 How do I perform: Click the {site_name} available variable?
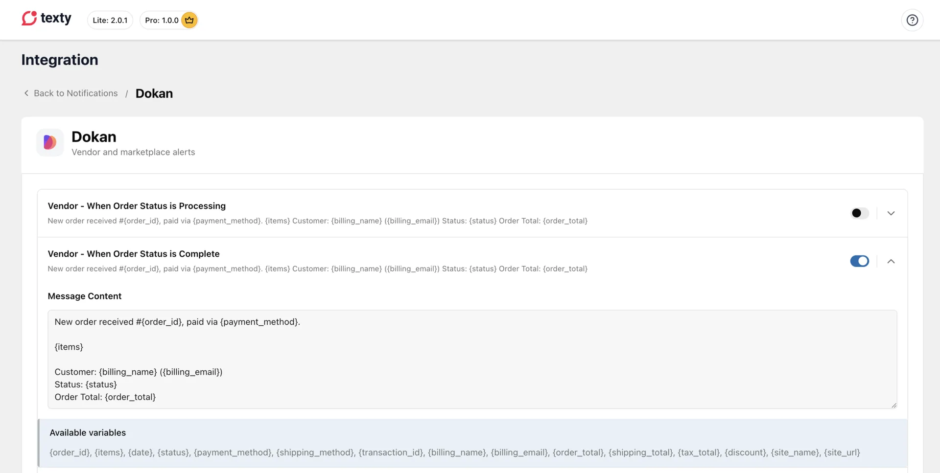click(x=795, y=452)
